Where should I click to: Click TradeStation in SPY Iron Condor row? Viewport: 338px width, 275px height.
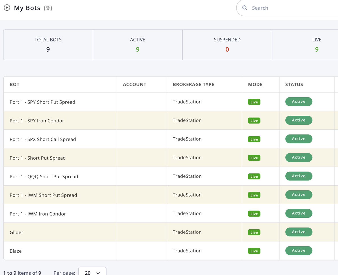(x=187, y=120)
